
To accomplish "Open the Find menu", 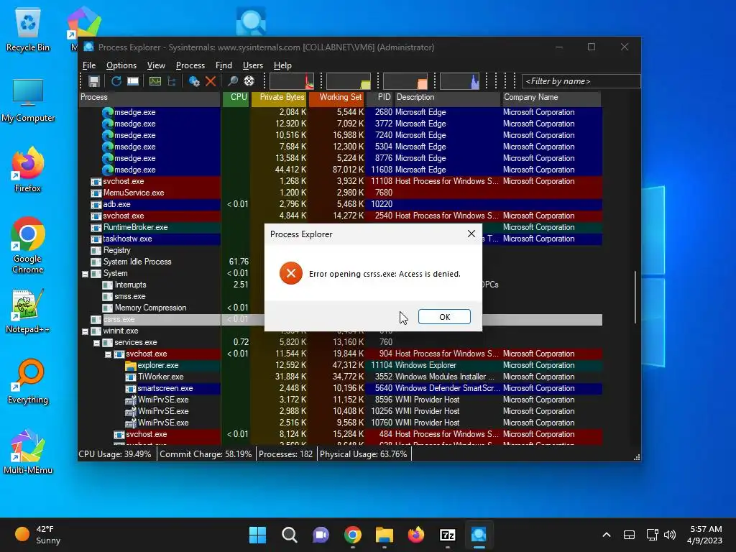I will click(224, 65).
